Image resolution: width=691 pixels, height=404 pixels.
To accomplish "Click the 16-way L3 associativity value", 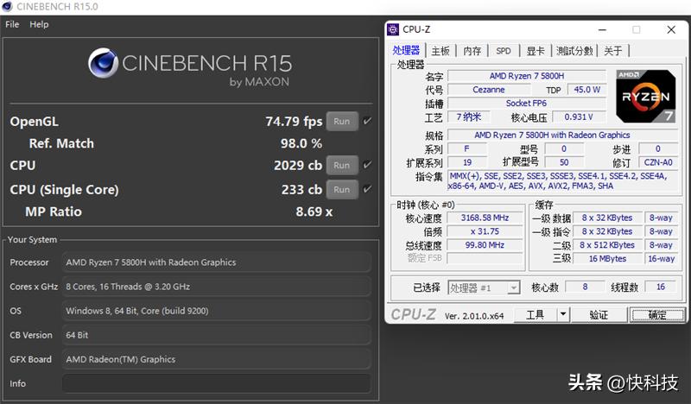I will [x=661, y=259].
